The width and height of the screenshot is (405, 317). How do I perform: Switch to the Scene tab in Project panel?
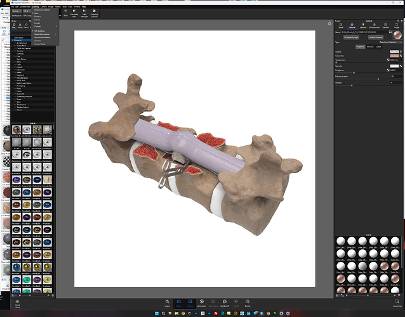[x=341, y=25]
